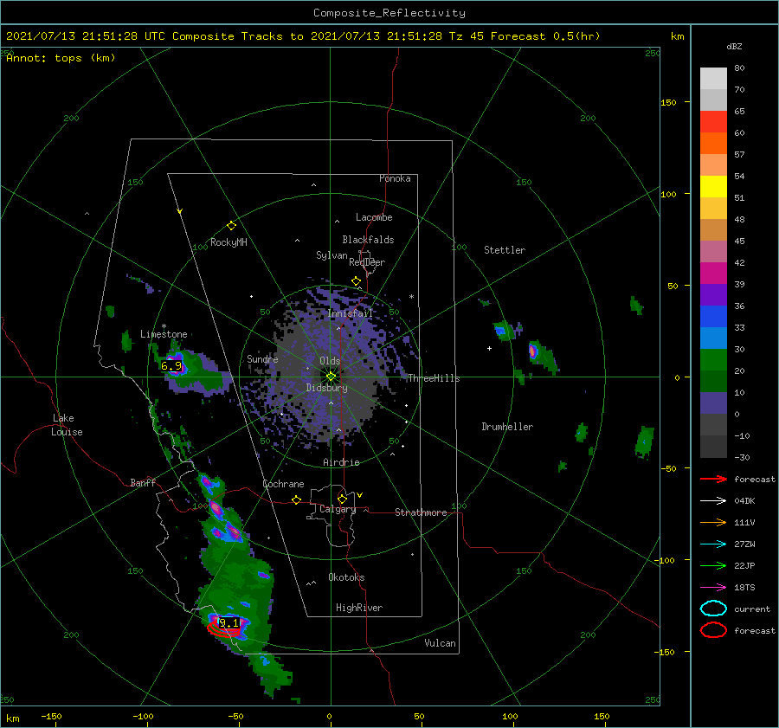Screen dimensions: 779x728
Task: Click the 36 dBZ purple color swatch
Action: coord(713,295)
